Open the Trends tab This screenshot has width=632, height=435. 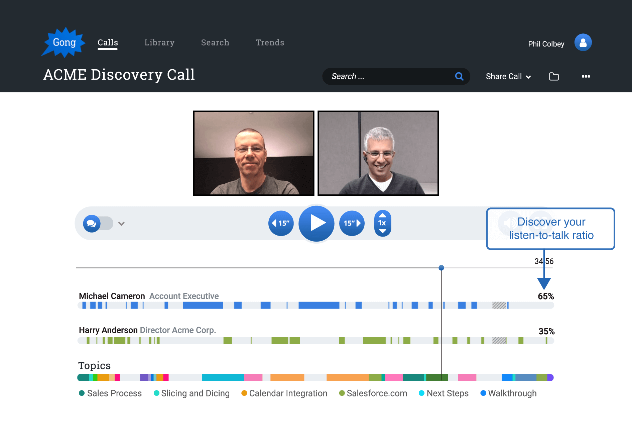(270, 42)
